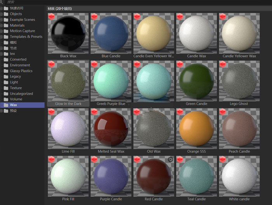Viewport: 272px width, 205px height.
Task: Toggle the favorite heart on Red Candle
Action: coord(170,159)
